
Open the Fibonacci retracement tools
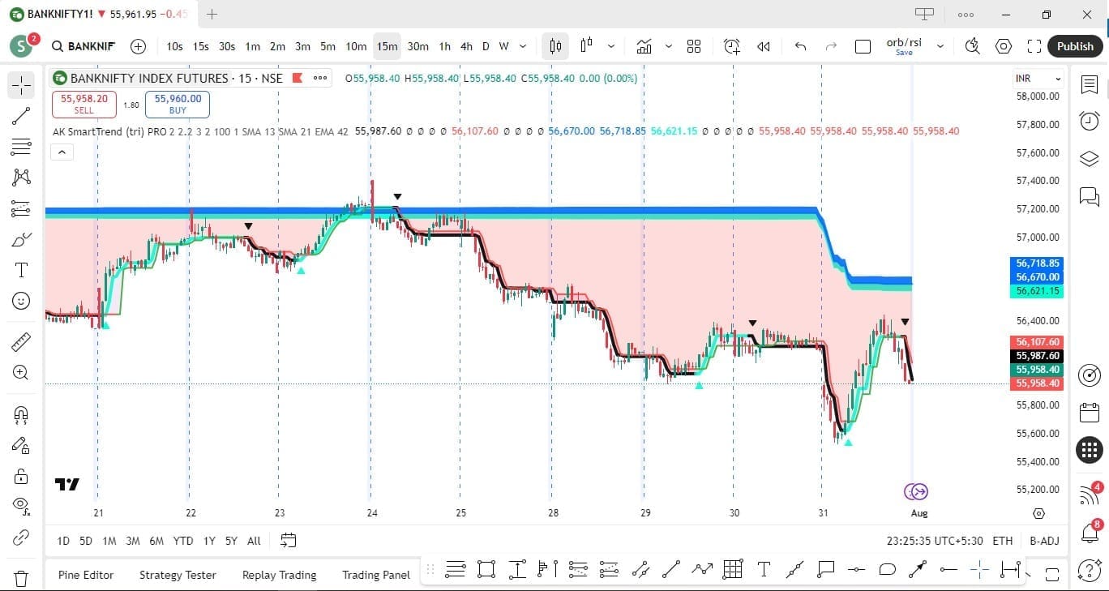click(21, 147)
